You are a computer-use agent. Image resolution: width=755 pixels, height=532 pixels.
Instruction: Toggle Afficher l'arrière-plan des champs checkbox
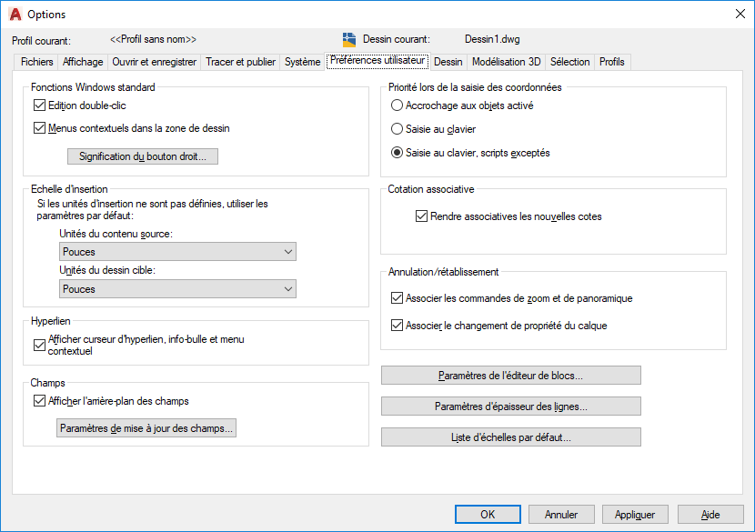point(39,400)
